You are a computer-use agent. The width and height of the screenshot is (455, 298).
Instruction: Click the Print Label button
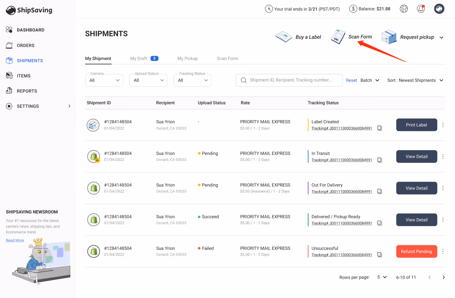pyautogui.click(x=417, y=125)
